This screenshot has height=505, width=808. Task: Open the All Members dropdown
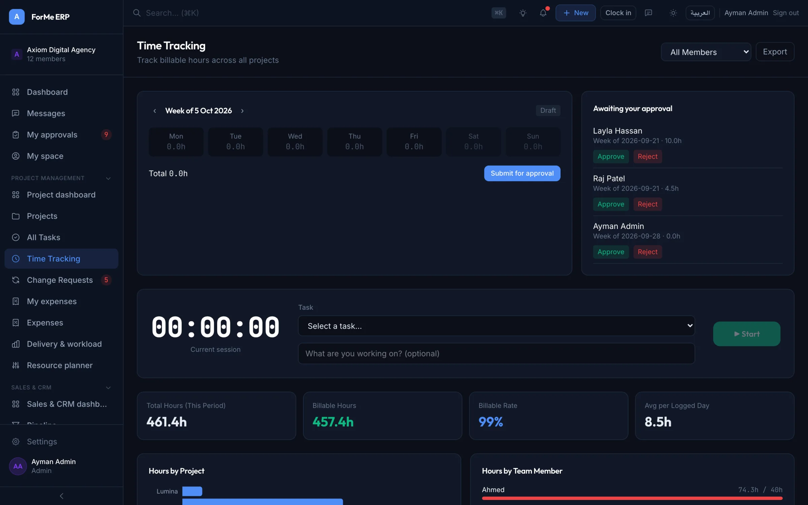(706, 52)
